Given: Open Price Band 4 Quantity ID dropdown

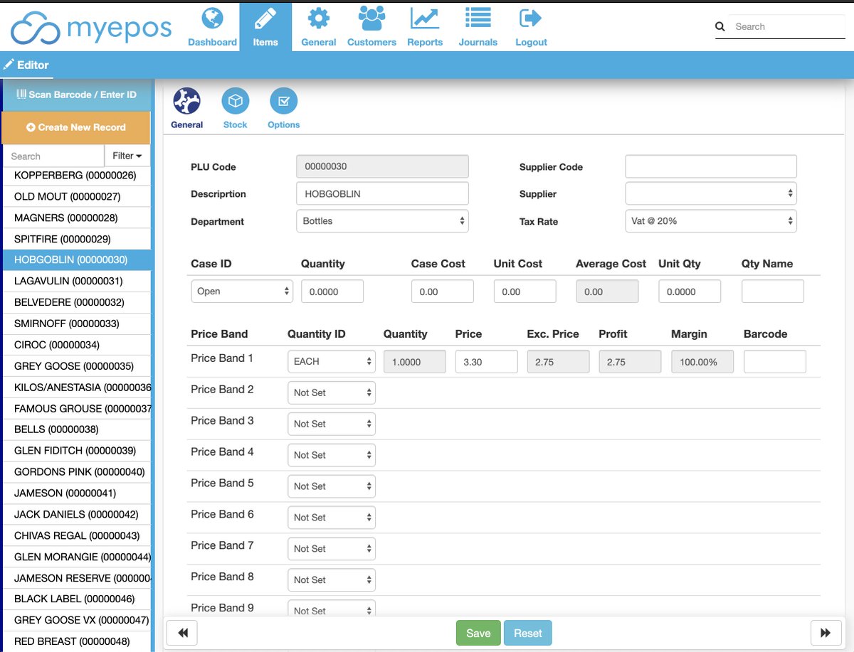Looking at the screenshot, I should click(x=332, y=455).
